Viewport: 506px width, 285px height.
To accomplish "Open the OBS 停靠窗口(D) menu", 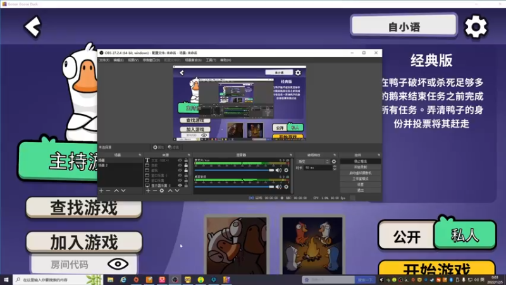I will coord(151,60).
